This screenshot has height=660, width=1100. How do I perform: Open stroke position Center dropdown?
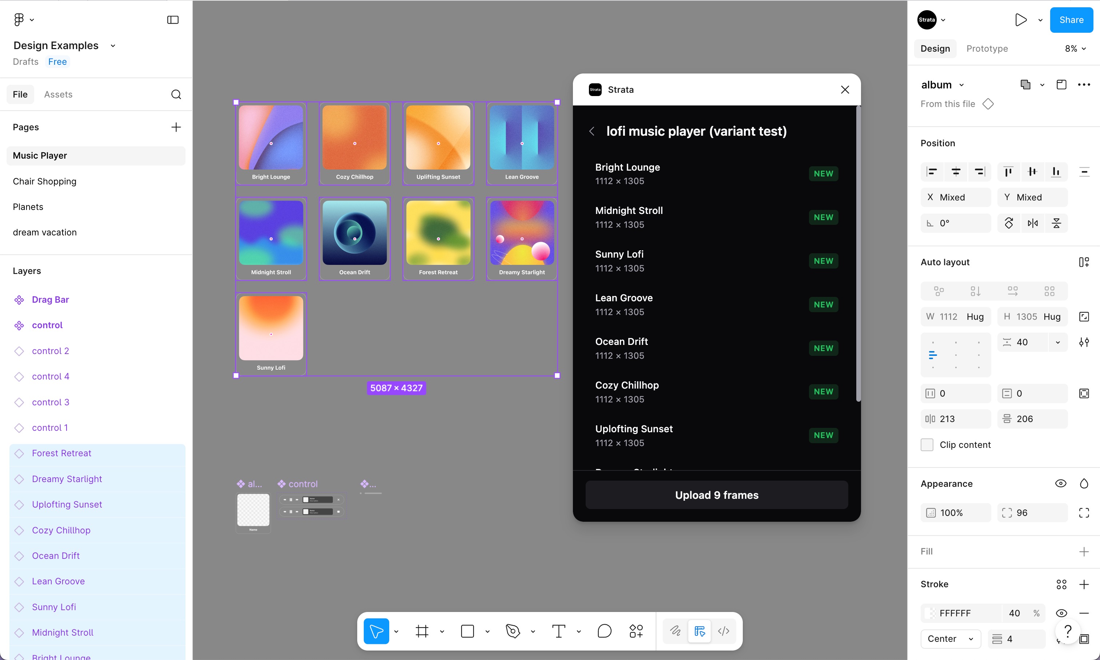click(950, 639)
